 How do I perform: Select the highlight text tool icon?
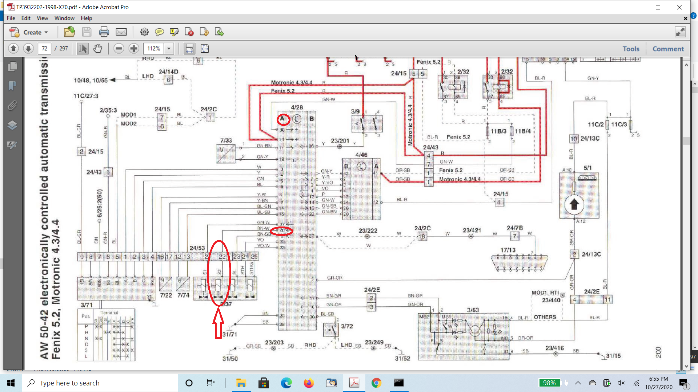click(174, 32)
